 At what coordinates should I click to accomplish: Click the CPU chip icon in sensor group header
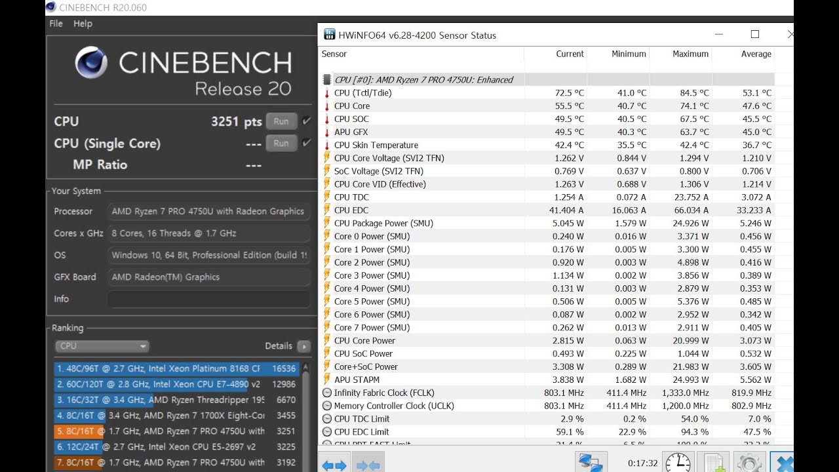[327, 79]
